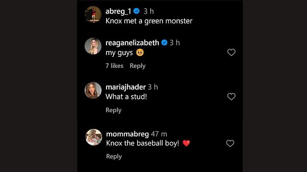Click the mommabreg username
The image size is (307, 172).
click(128, 134)
